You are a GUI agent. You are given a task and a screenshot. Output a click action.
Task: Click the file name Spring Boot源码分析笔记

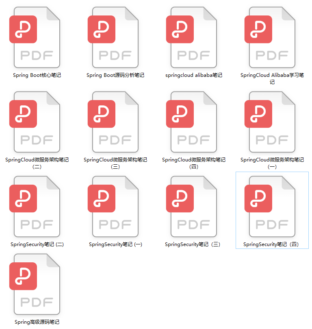pyautogui.click(x=115, y=75)
